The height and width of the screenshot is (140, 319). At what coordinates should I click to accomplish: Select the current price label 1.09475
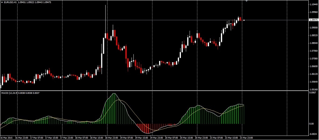pos(313,20)
